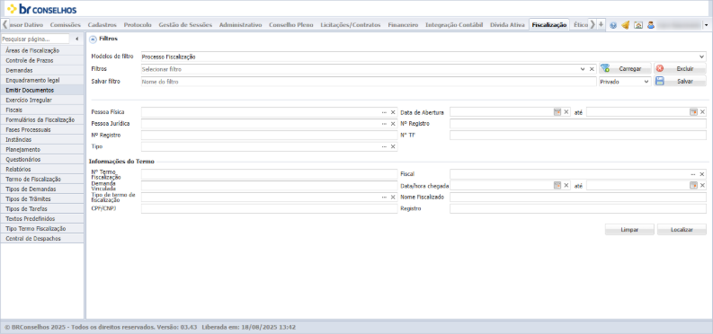Image resolution: width=713 pixels, height=334 pixels.
Task: Open calendar for Data de Abertura end date
Action: (x=693, y=112)
